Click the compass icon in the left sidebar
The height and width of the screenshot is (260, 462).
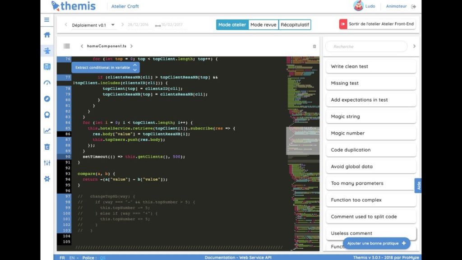pos(47,98)
